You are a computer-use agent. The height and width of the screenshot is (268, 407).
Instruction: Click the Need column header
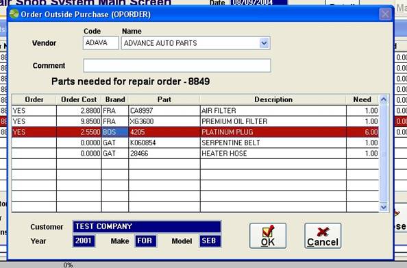(362, 99)
